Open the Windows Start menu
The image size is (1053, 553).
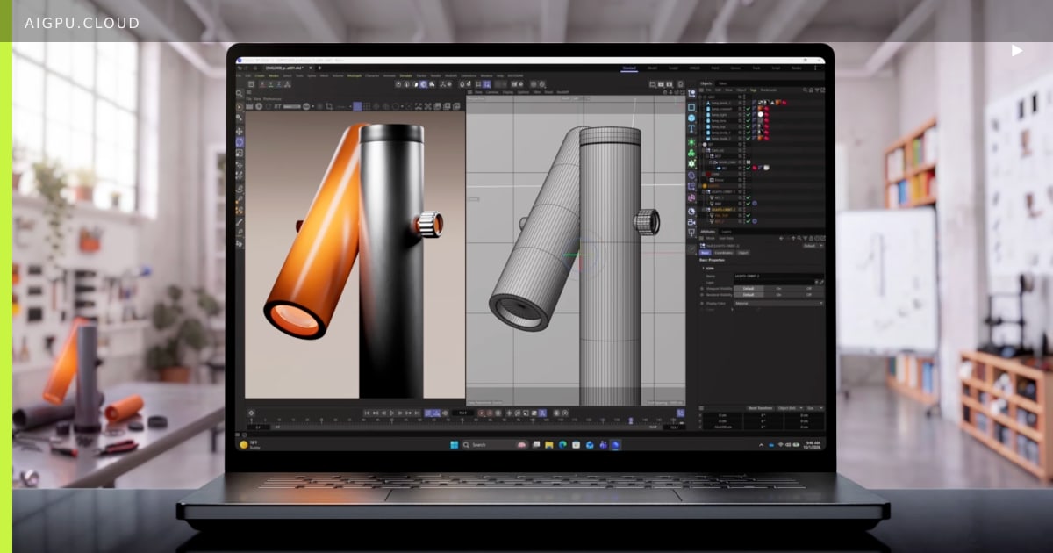point(455,445)
